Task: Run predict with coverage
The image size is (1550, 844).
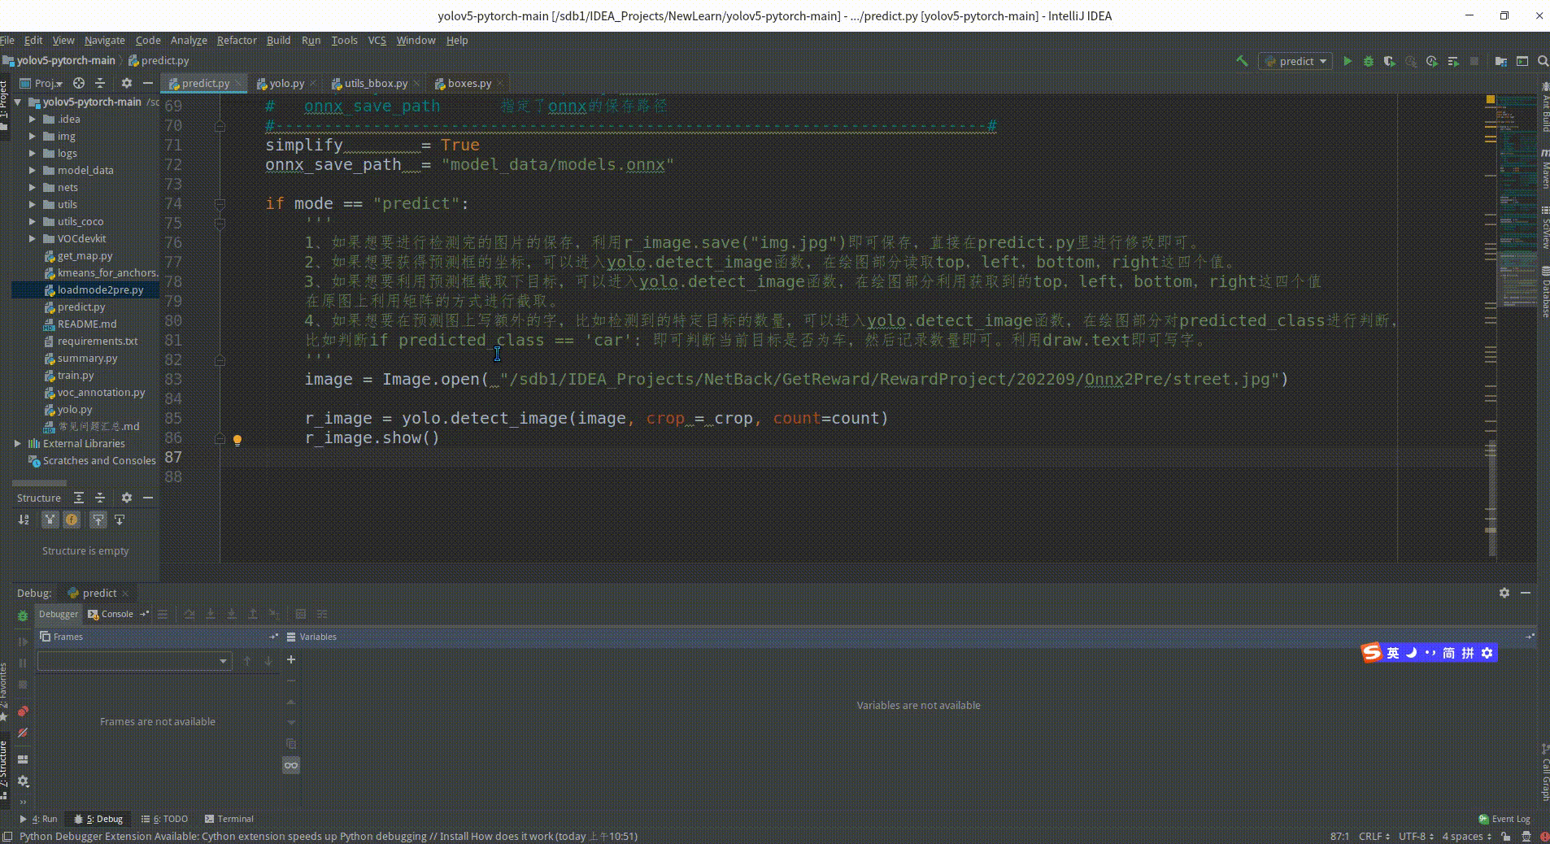Action: tap(1390, 61)
